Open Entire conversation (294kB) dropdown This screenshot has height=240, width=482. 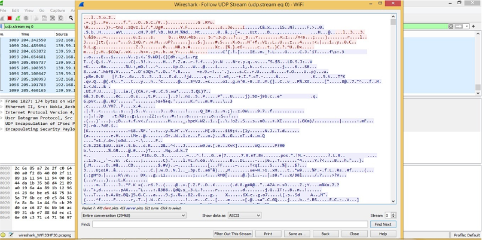point(134,216)
